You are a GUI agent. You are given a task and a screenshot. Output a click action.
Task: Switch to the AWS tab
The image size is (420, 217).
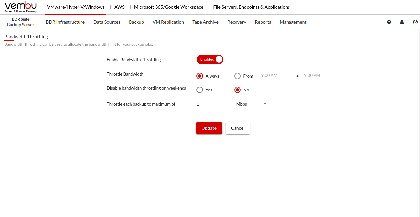click(x=119, y=7)
